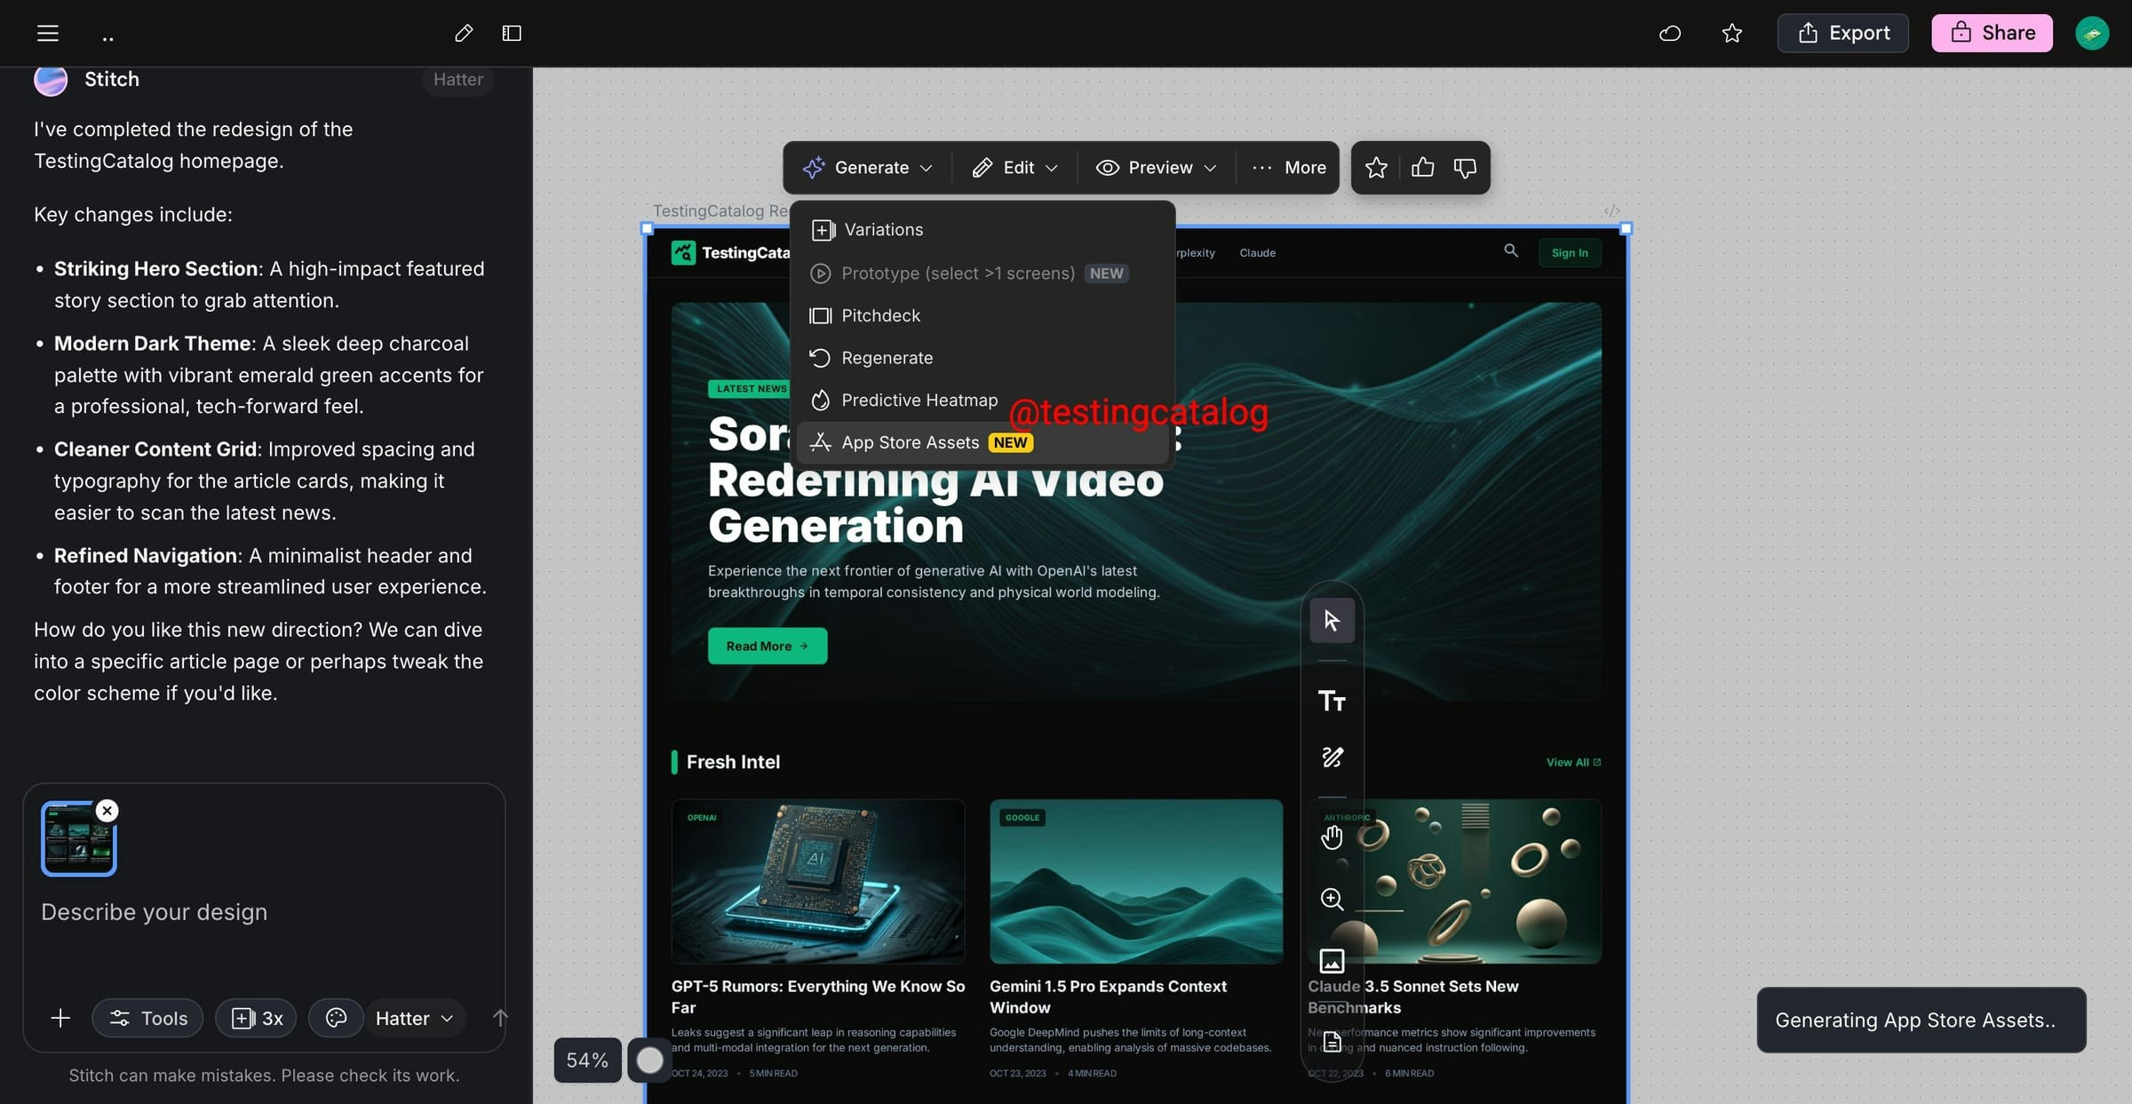The image size is (2132, 1104).
Task: Expand the Preview dropdown
Action: tap(1156, 167)
